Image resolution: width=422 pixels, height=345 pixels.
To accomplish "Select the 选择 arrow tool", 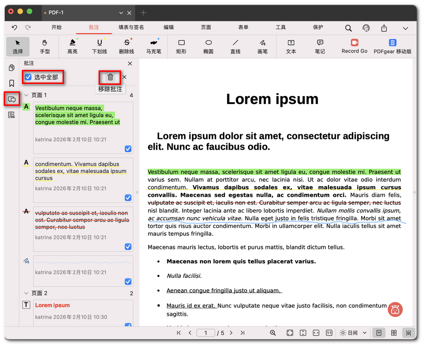I will click(x=18, y=47).
